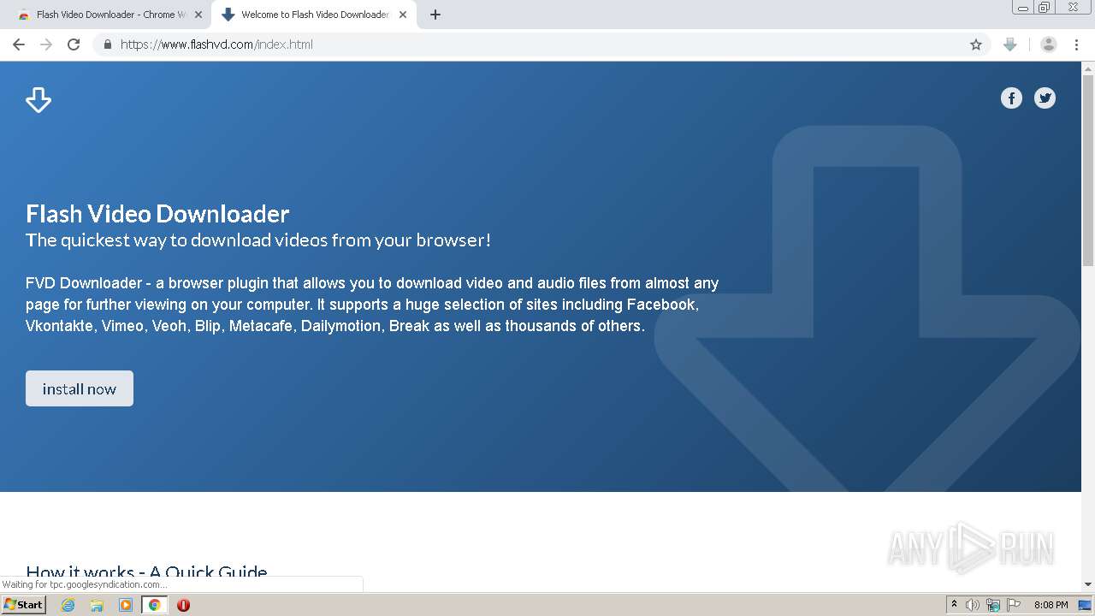This screenshot has width=1095, height=616.
Task: Open Windows Explorer folder from taskbar
Action: click(x=97, y=605)
